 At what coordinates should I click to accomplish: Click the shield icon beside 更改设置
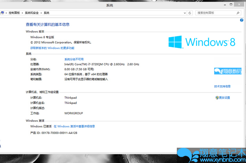[217, 98]
